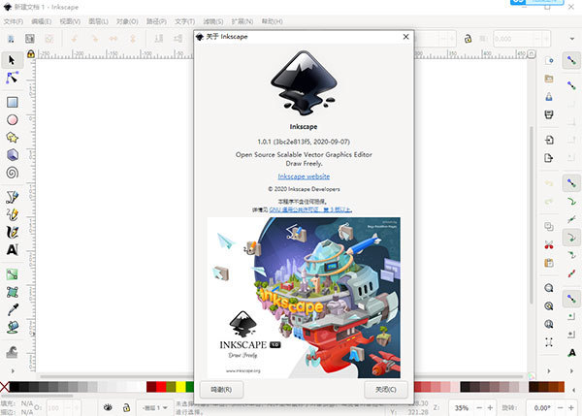Viewport: 582px width, 416px height.
Task: Expand the snap bar overflow arrow
Action: [571, 370]
